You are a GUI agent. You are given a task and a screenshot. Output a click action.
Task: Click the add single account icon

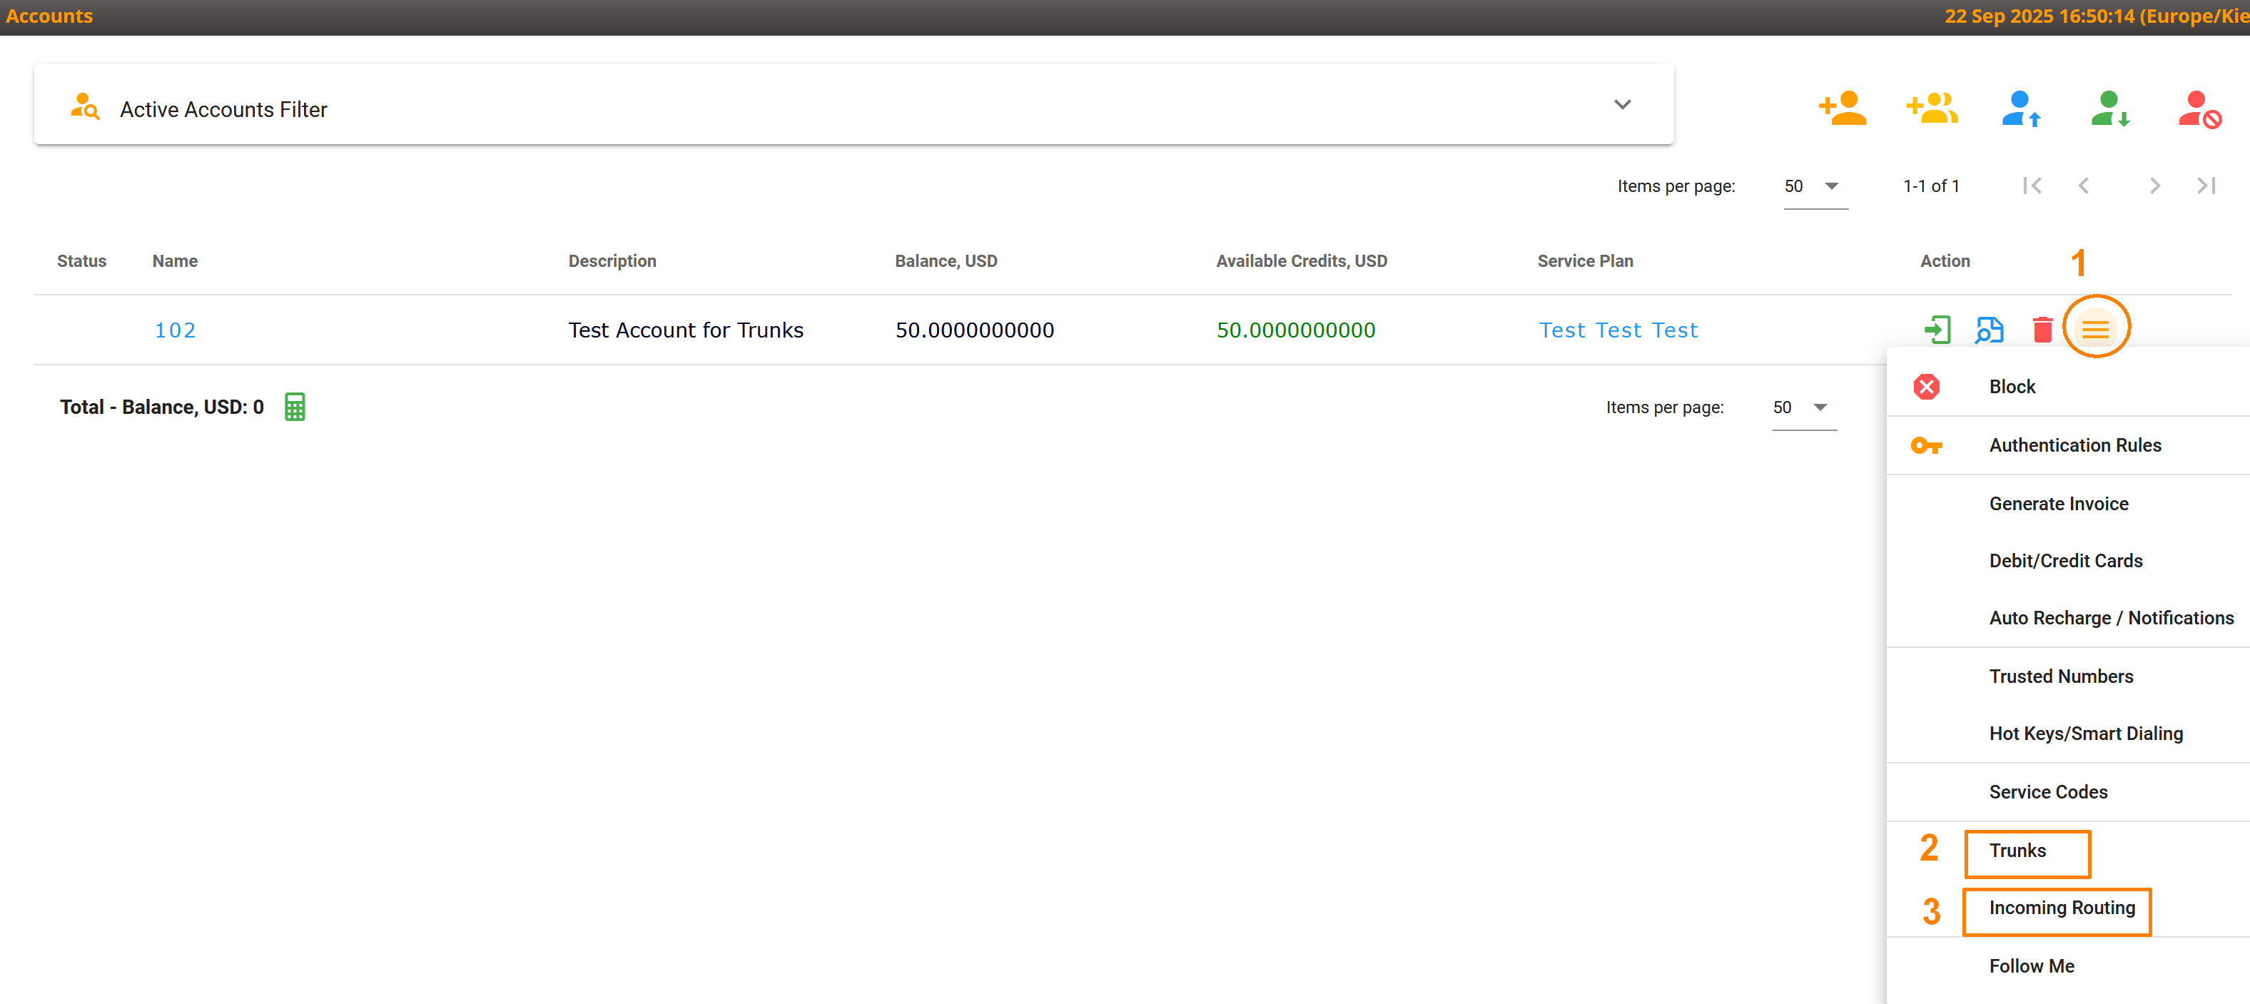(x=1842, y=109)
